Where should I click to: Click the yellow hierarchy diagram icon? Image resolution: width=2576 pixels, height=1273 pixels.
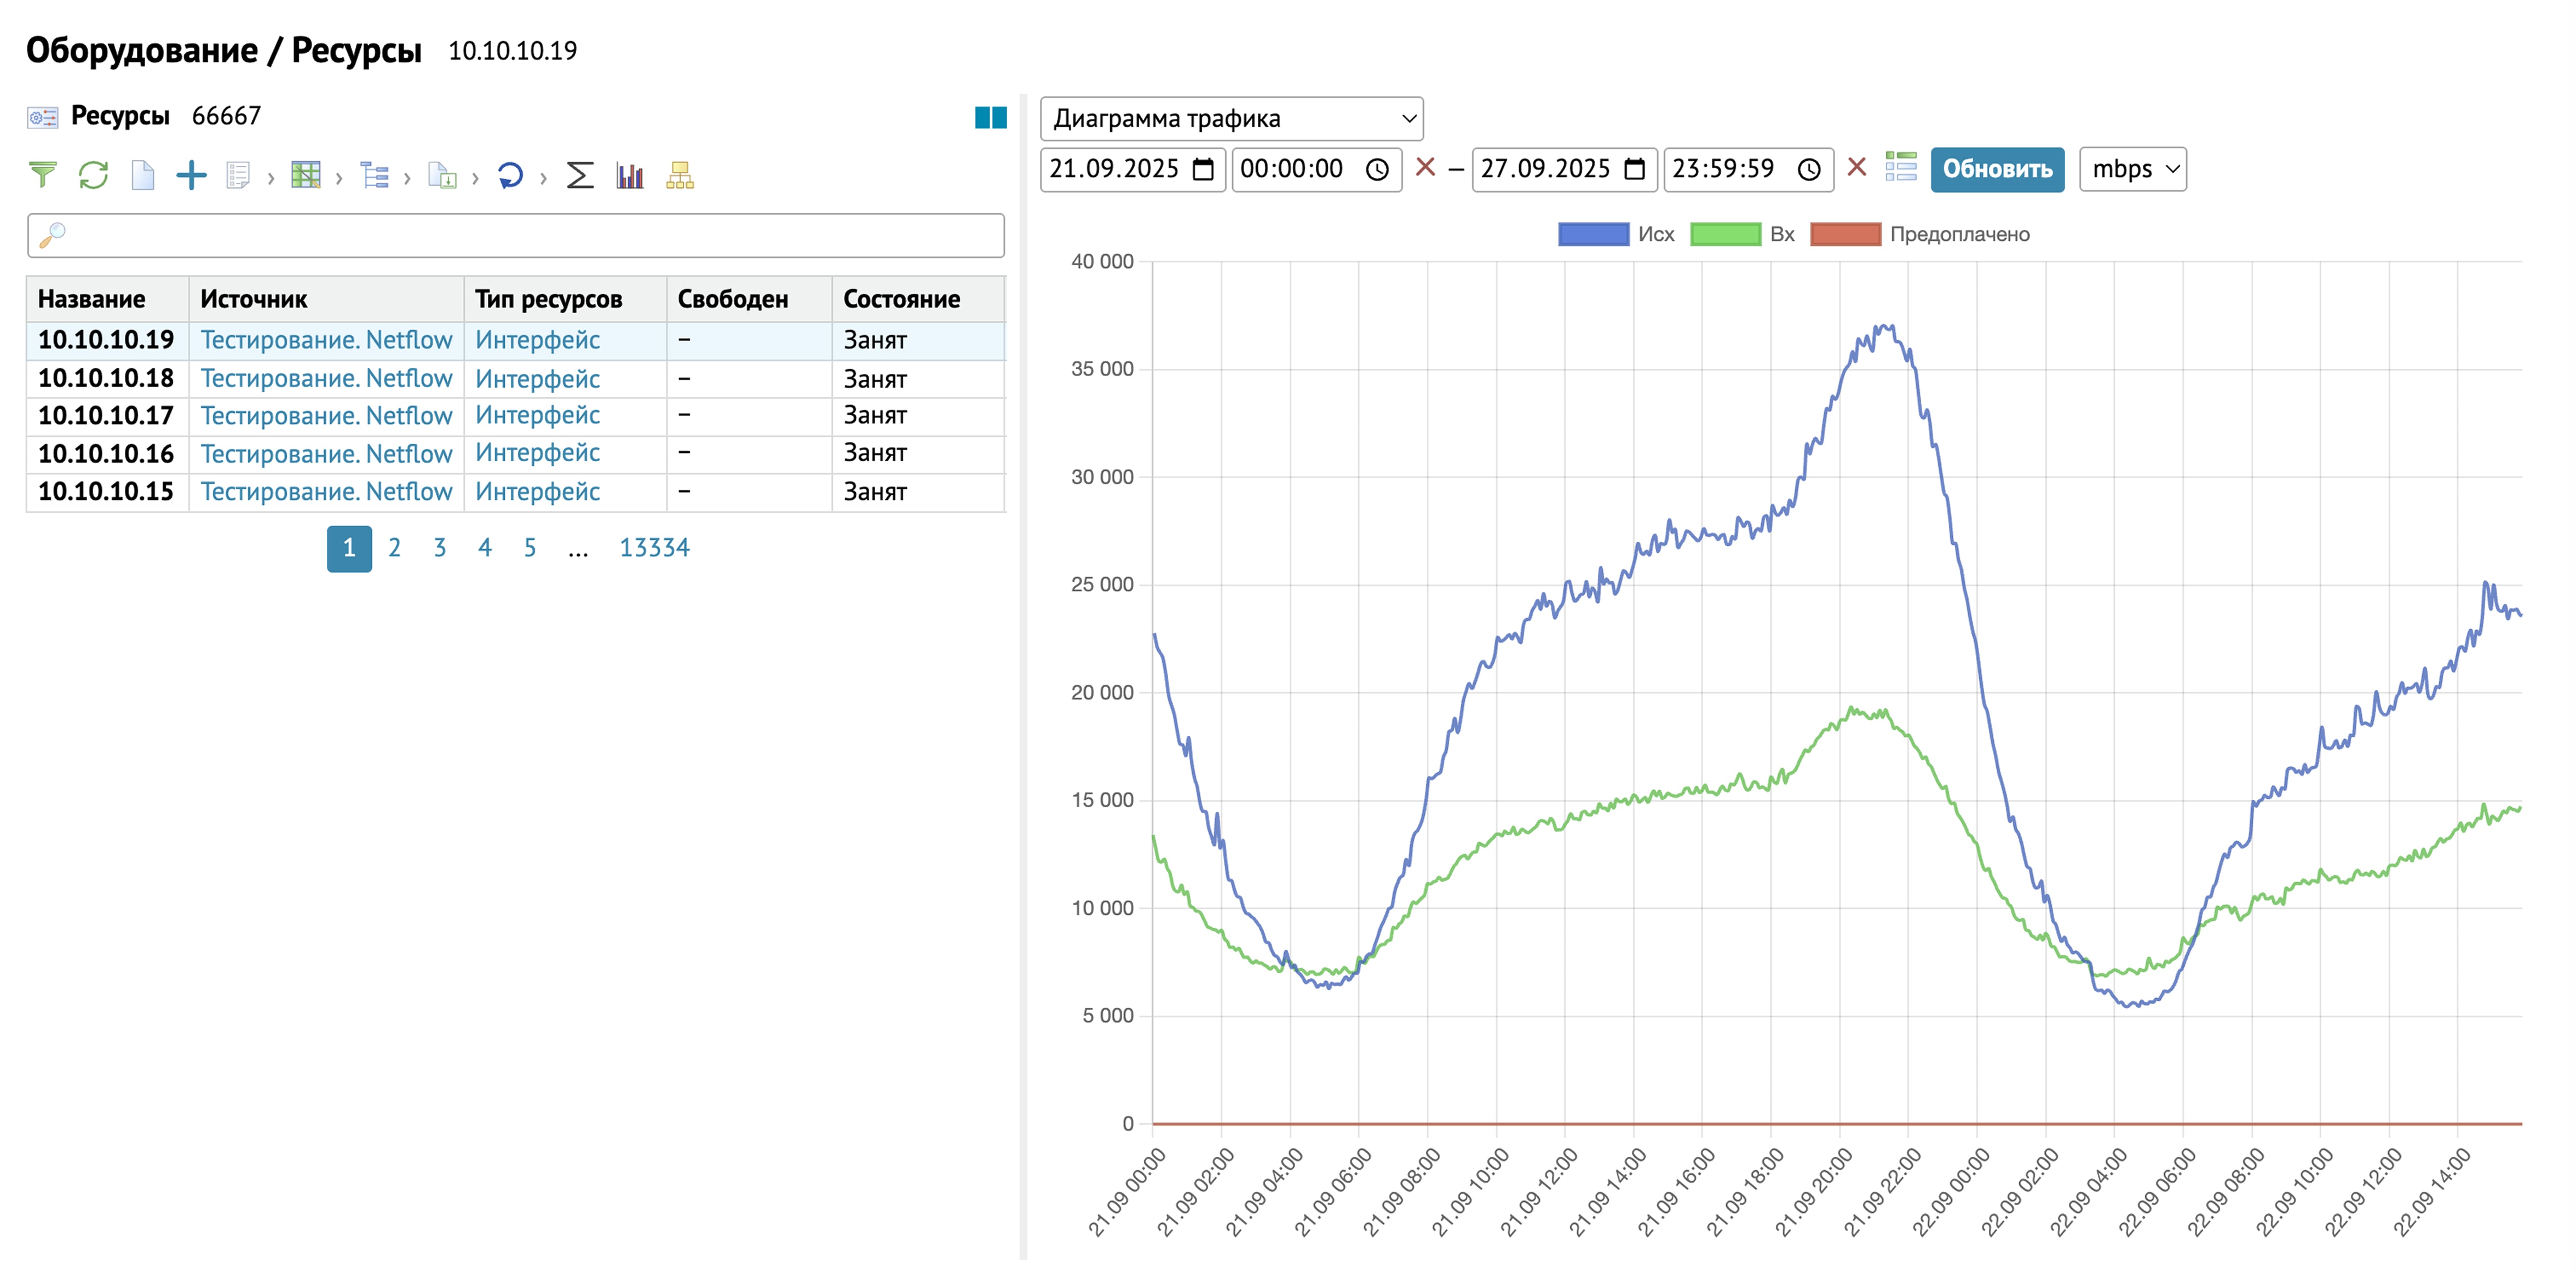[x=680, y=175]
